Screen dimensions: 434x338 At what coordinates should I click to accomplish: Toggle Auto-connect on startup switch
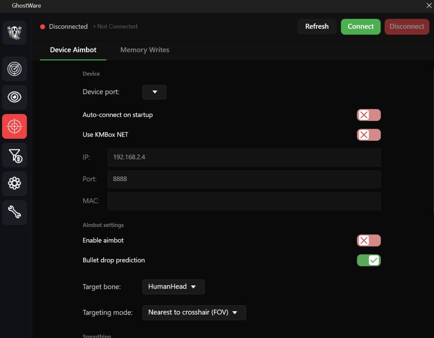pos(369,115)
